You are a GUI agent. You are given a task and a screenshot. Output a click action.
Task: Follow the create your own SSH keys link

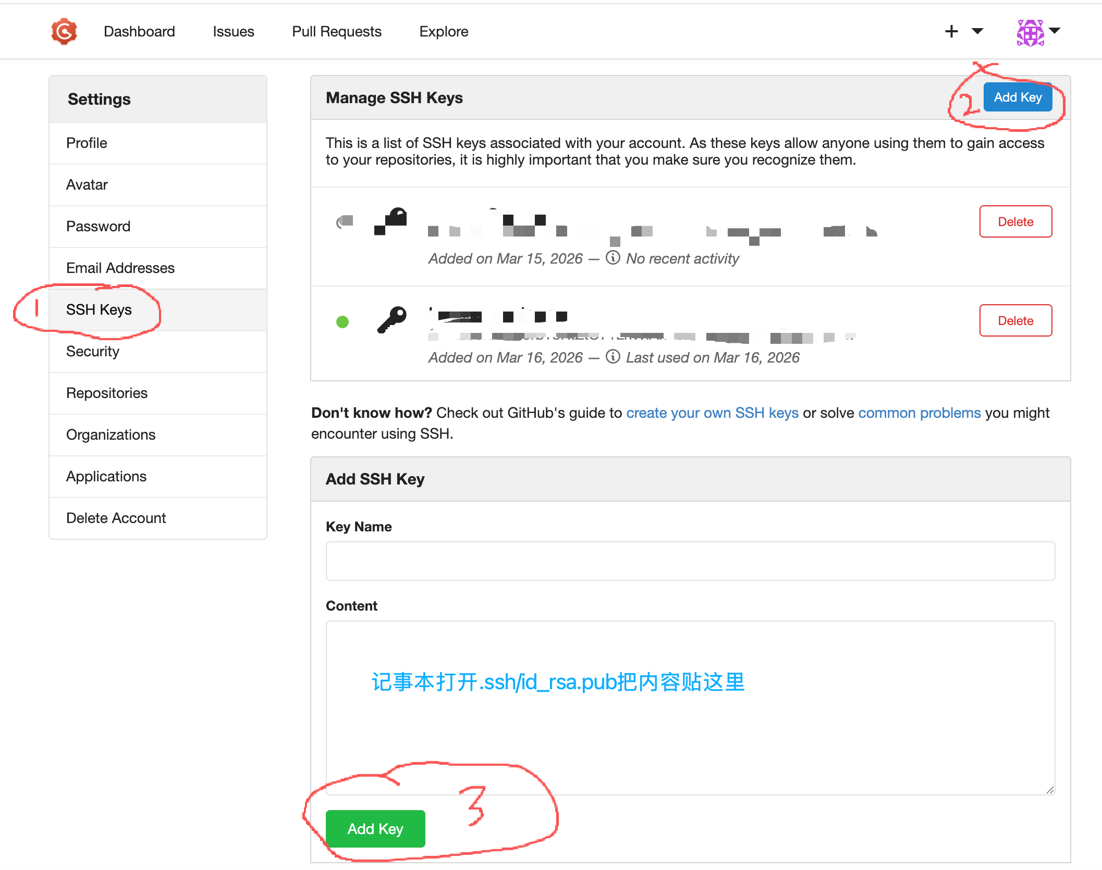pyautogui.click(x=712, y=413)
